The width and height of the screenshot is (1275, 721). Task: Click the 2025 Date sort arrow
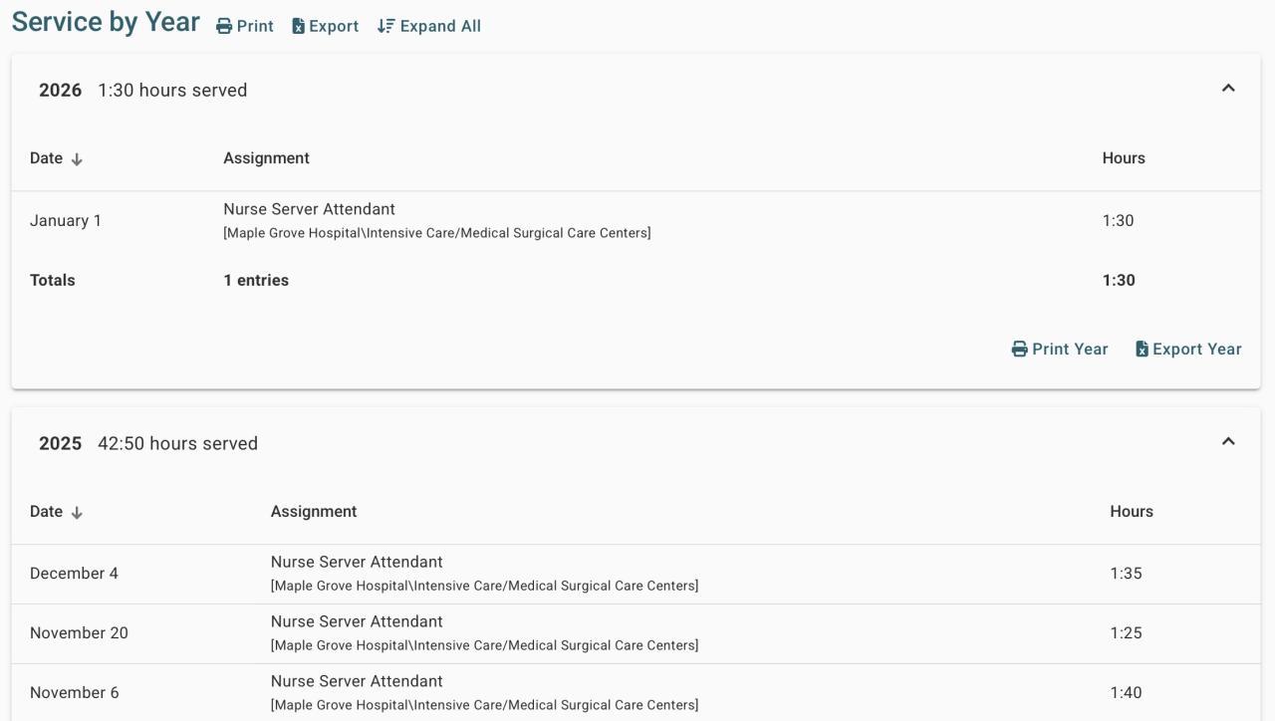(77, 513)
